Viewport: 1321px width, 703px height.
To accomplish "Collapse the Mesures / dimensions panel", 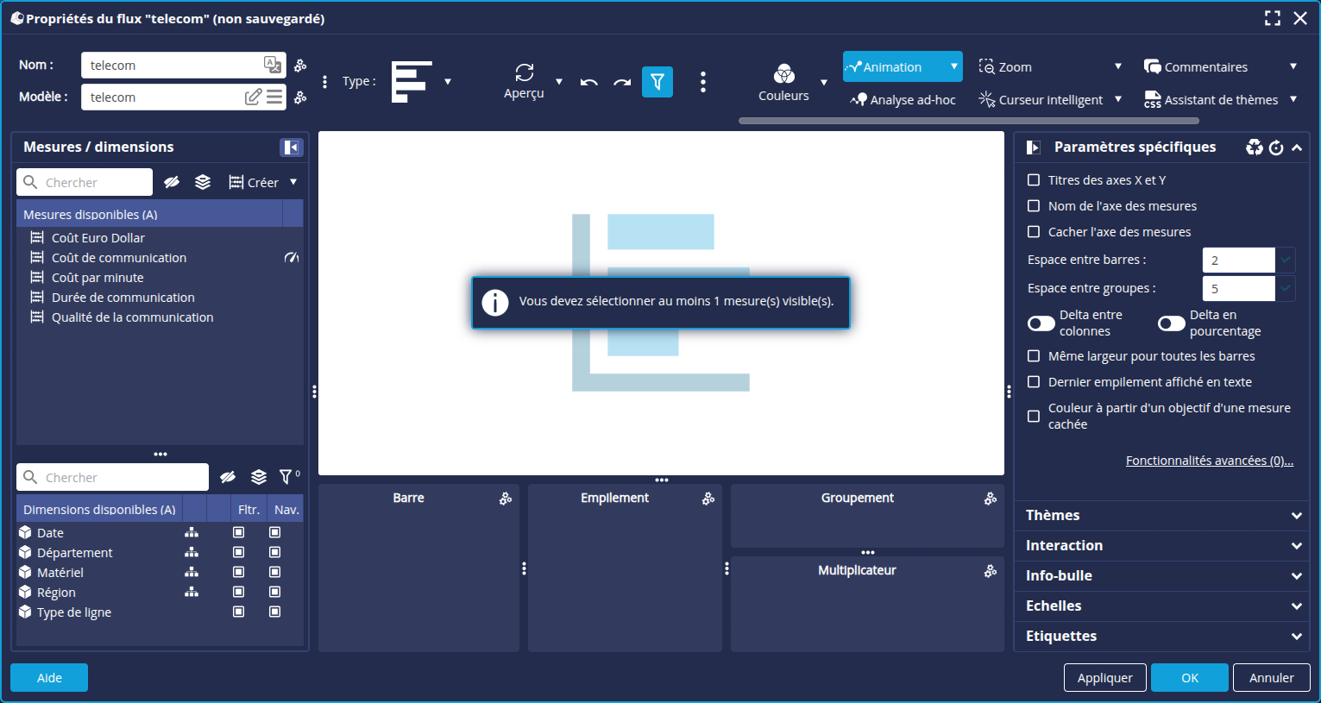I will [291, 148].
